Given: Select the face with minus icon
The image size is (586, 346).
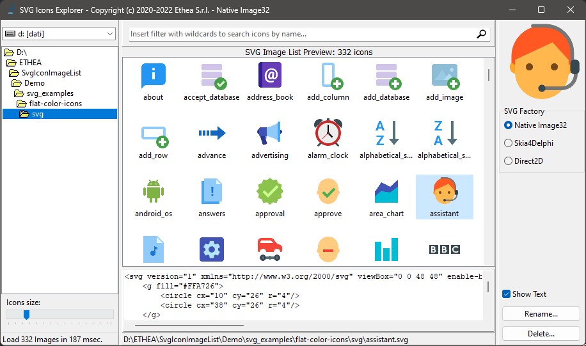Looking at the screenshot, I should point(328,249).
